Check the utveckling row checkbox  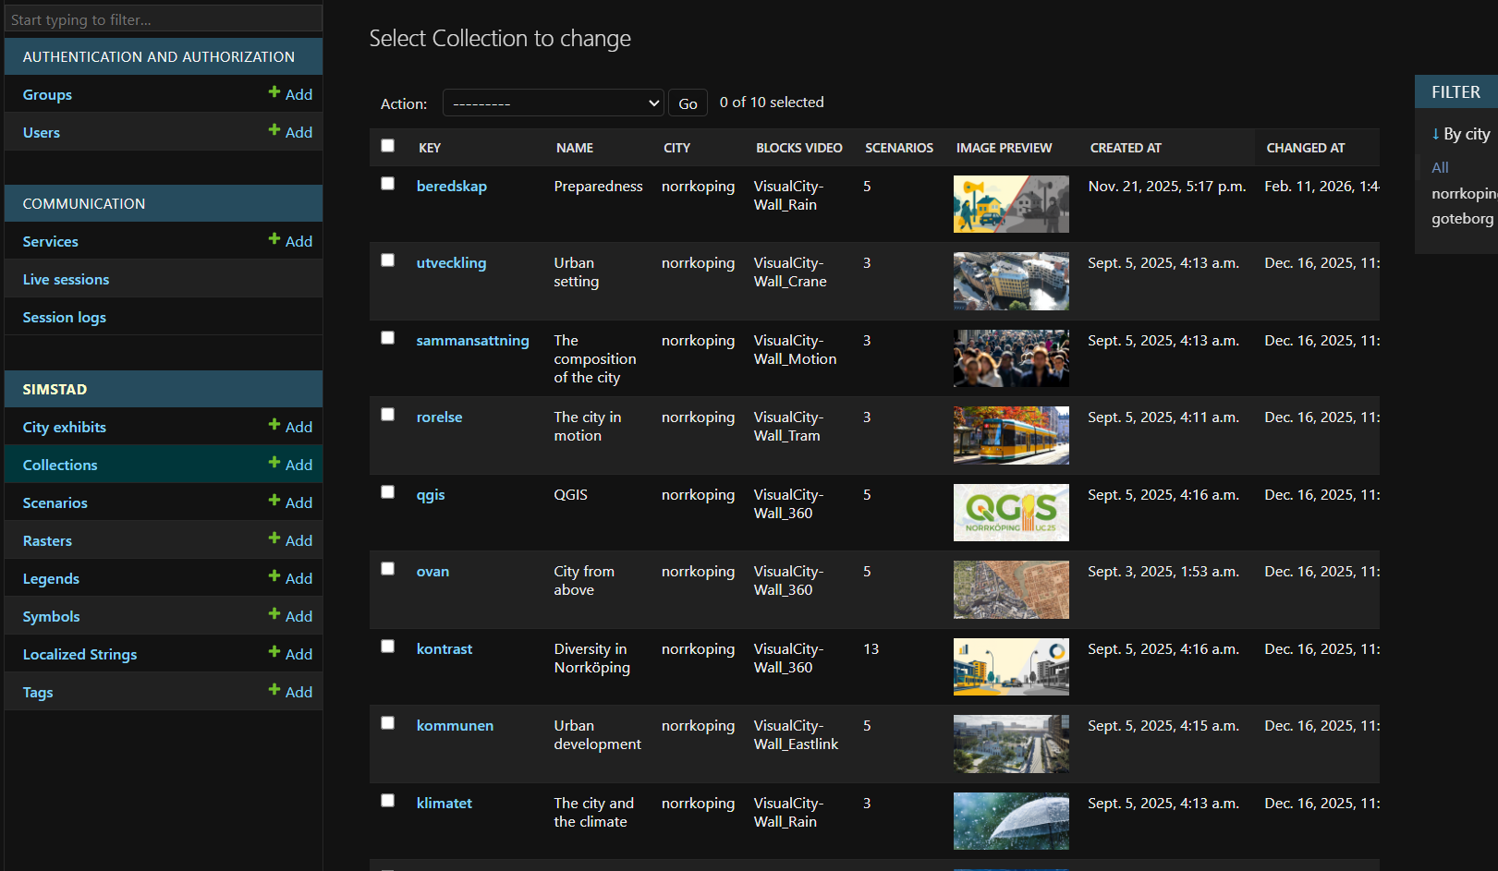click(x=387, y=260)
